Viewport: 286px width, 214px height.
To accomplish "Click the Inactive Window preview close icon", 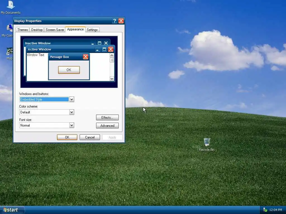I will click(x=106, y=43).
